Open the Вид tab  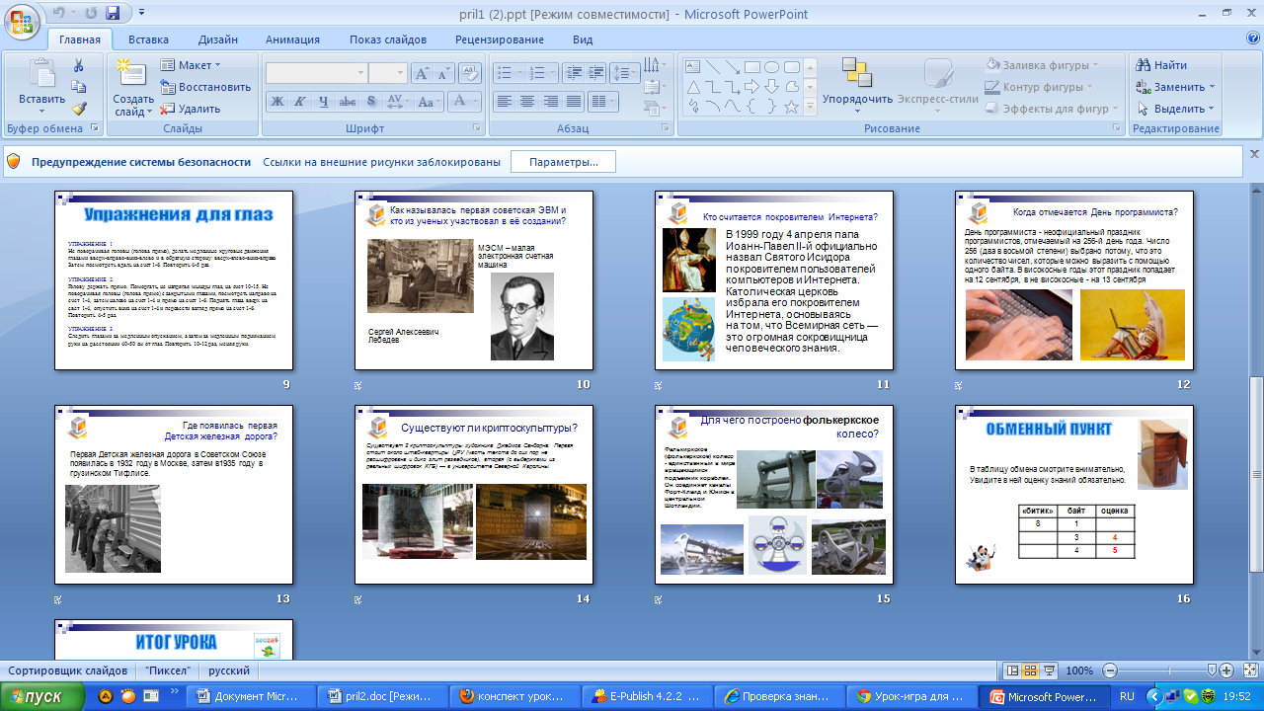[x=583, y=39]
